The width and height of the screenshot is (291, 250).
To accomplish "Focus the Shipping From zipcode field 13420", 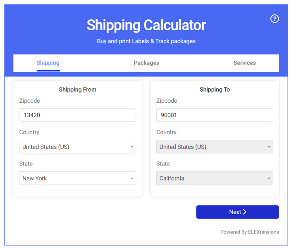I will [78, 115].
